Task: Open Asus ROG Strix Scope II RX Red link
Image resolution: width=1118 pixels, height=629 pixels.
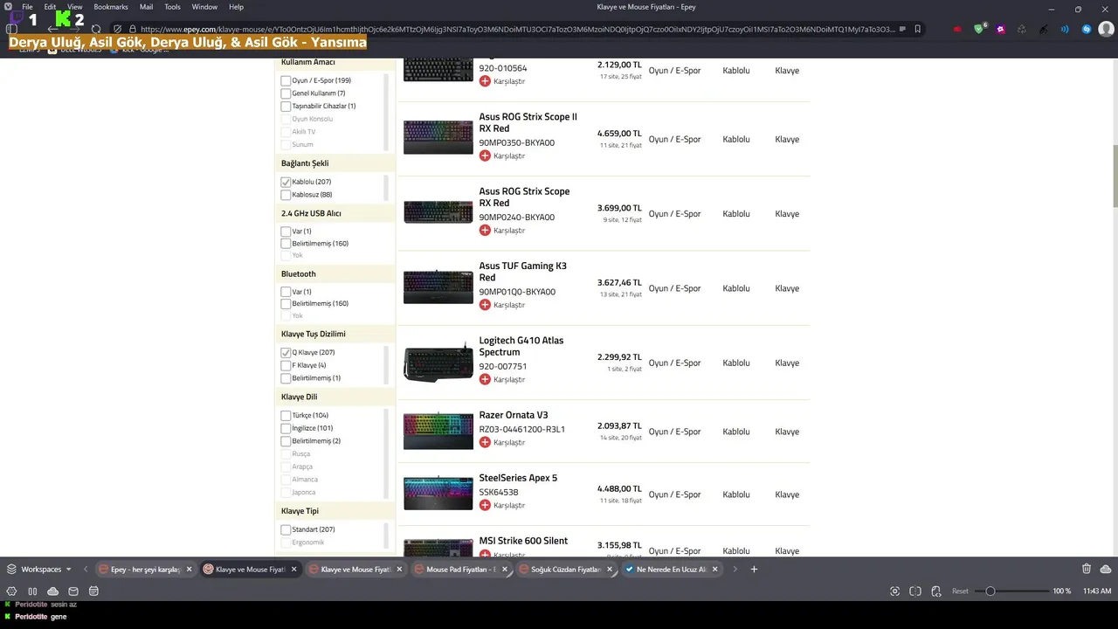Action: coord(528,122)
